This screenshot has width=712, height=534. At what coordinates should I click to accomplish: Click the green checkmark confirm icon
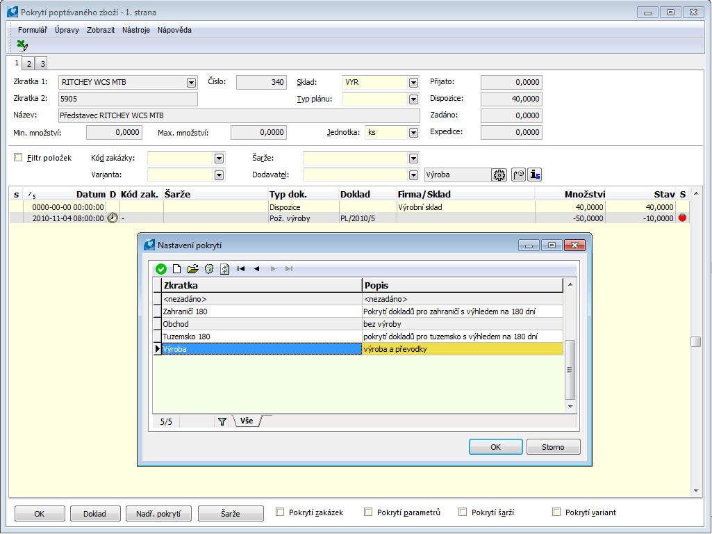(161, 269)
